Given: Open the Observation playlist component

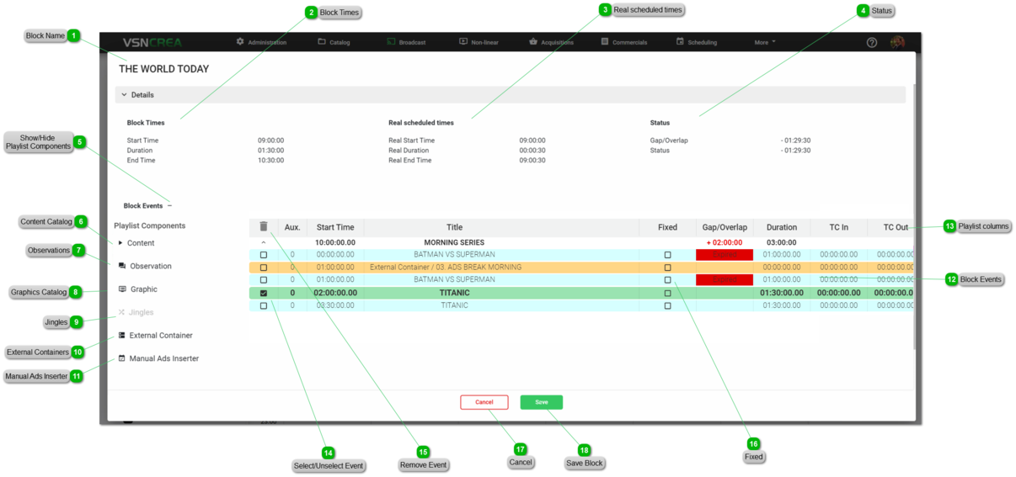Looking at the screenshot, I should 149,266.
